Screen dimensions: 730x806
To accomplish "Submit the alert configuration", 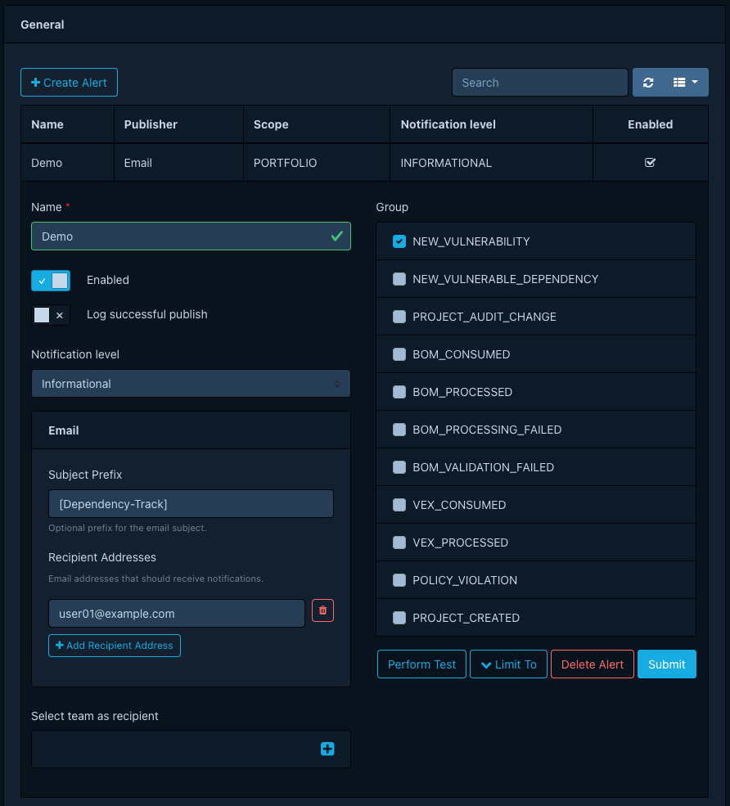I will (666, 664).
